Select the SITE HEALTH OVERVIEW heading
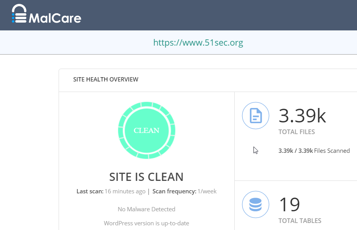 pyautogui.click(x=105, y=79)
